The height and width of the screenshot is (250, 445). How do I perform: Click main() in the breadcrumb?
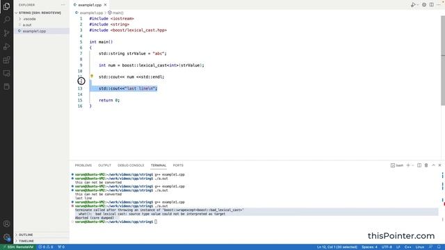(x=118, y=12)
